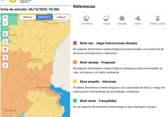Click the orange level color swatch
The height and width of the screenshot is (117, 168).
tap(75, 62)
